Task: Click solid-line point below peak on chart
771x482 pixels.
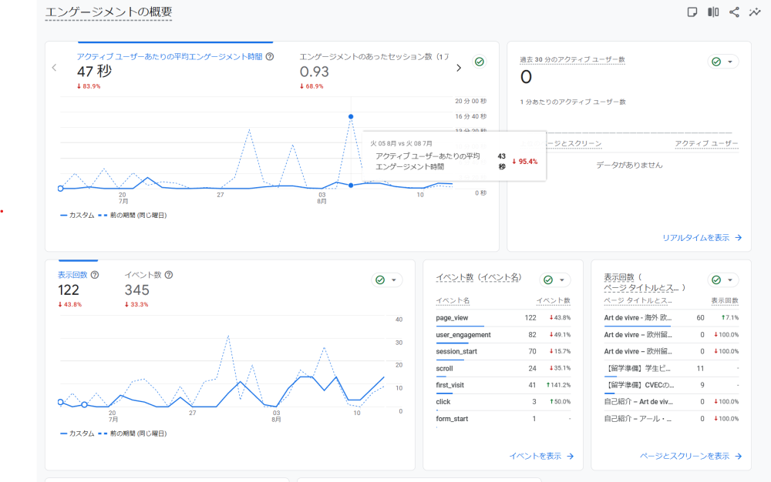Action: coord(351,186)
